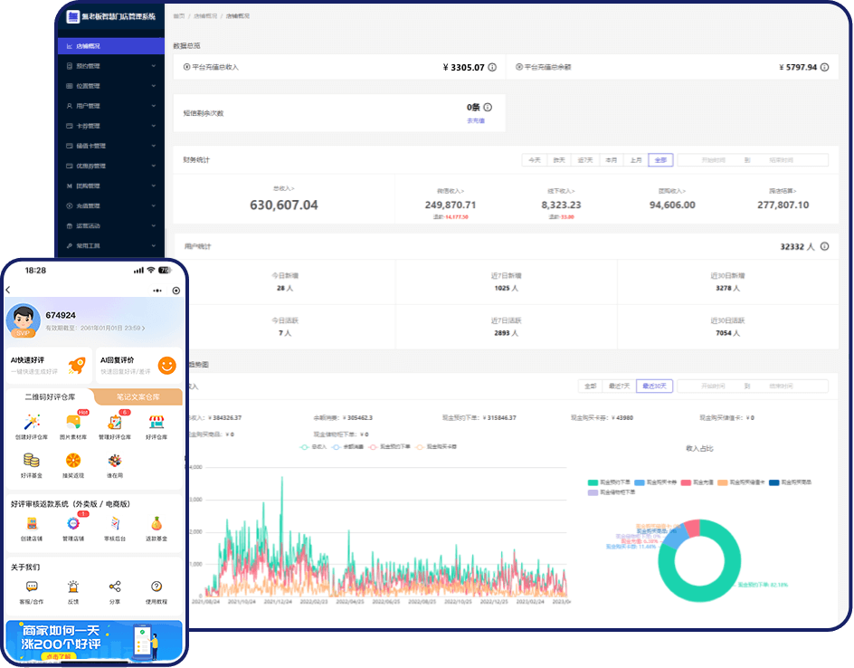
Task: Tap the 分享 share icon
Action: point(115,587)
